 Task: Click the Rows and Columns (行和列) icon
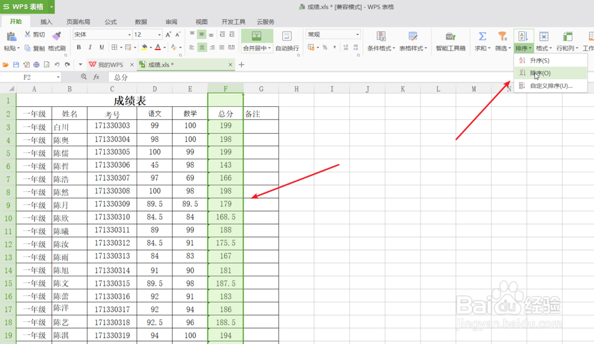click(x=567, y=36)
